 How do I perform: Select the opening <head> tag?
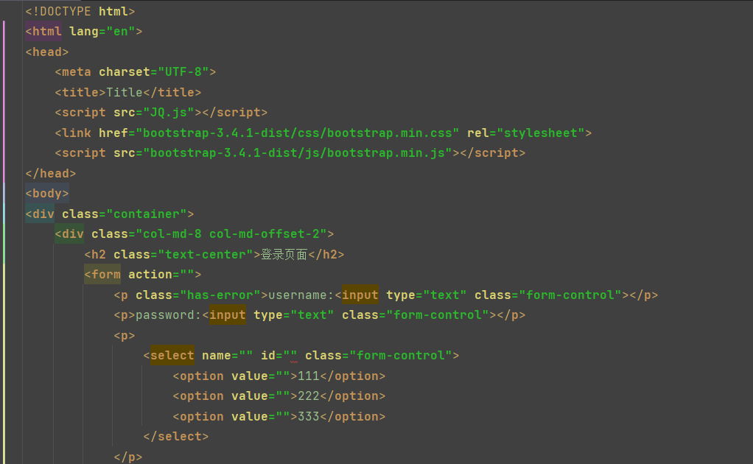[x=47, y=52]
